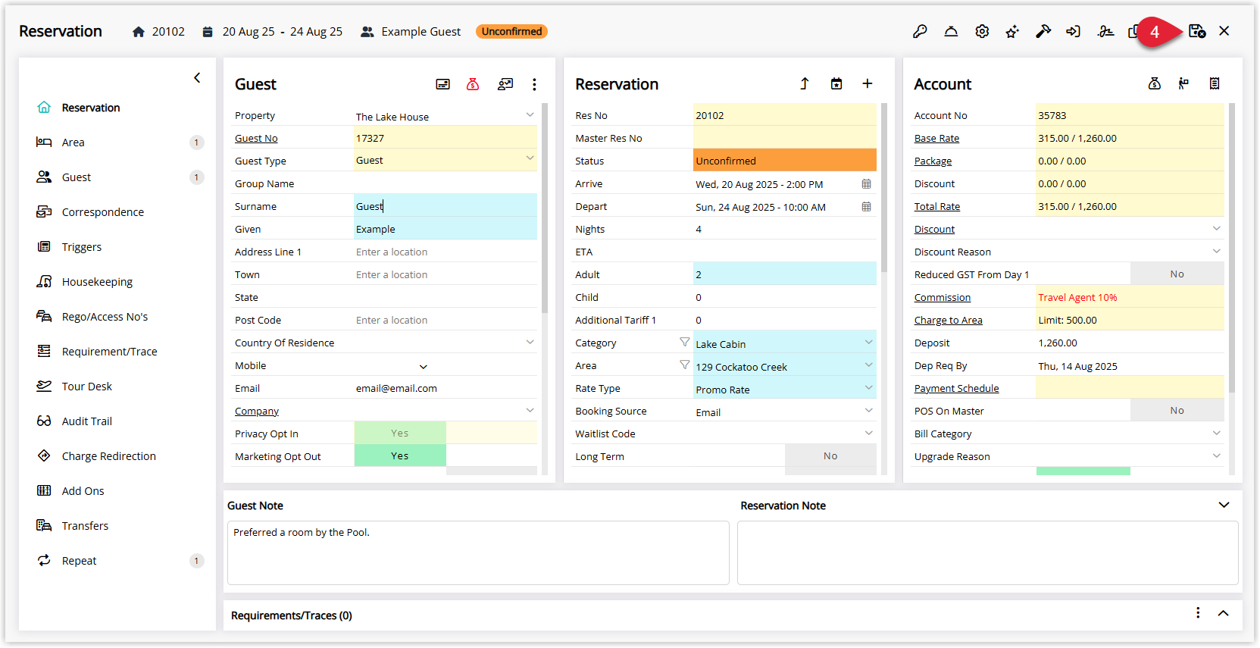Click the sparkle stars icon
The height and width of the screenshot is (648, 1260).
(1012, 31)
